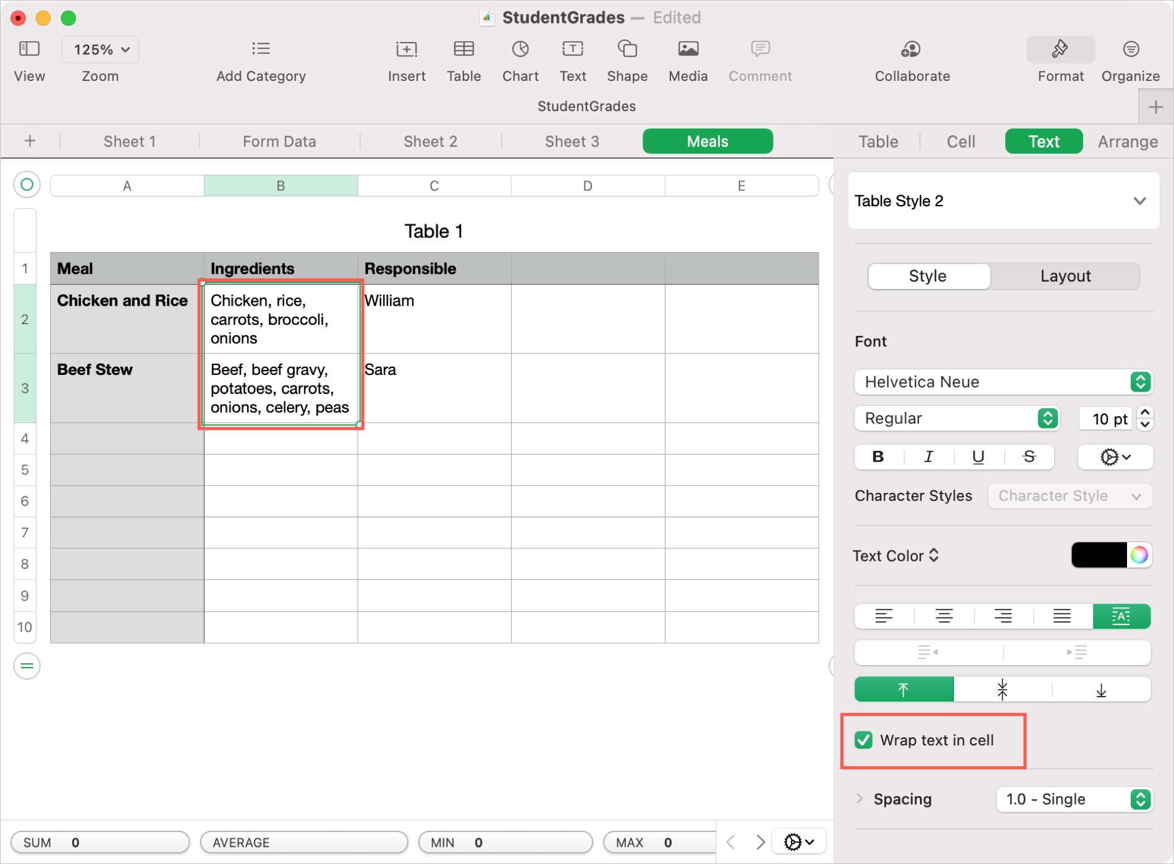
Task: Switch to Sheet 2 tab
Action: click(x=431, y=141)
